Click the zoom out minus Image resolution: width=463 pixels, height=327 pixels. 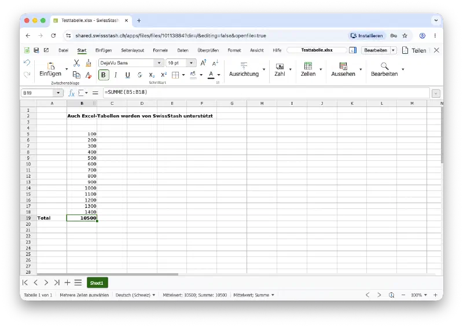coord(403,295)
